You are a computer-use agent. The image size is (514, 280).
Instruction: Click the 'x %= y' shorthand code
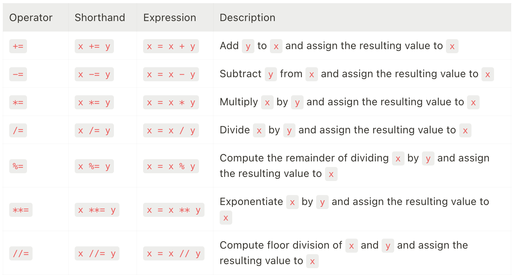(x=94, y=166)
